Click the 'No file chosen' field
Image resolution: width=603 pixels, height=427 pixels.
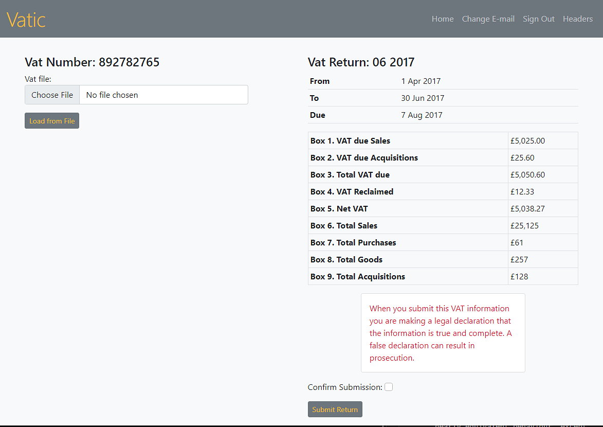click(x=163, y=95)
